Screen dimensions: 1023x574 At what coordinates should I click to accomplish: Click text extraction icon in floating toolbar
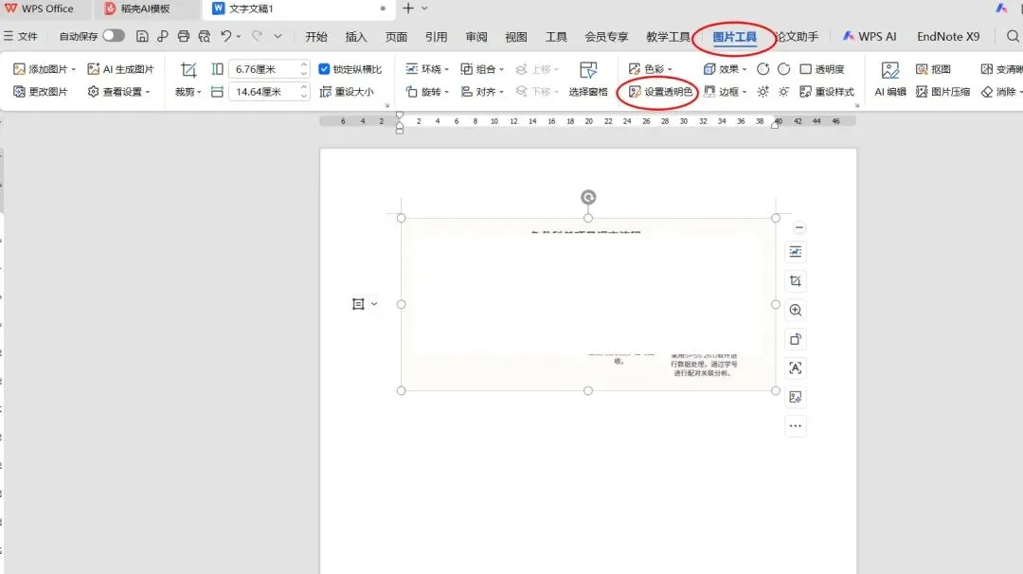click(x=796, y=368)
